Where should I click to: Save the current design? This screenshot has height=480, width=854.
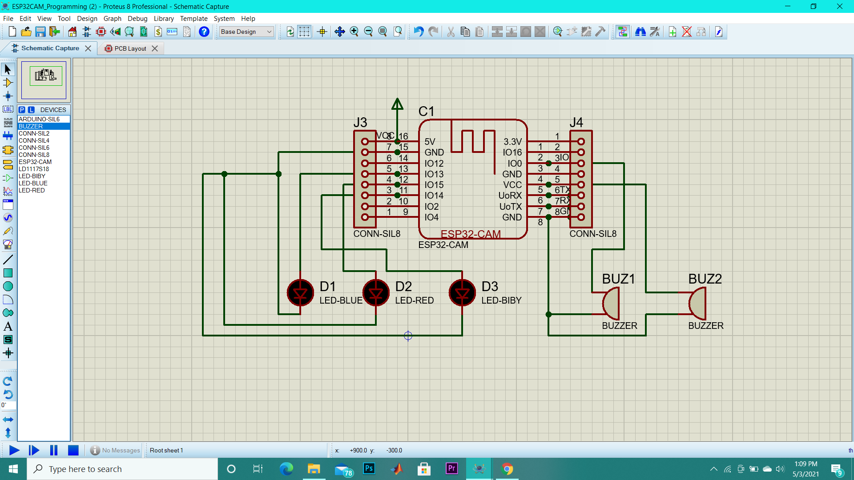40,32
